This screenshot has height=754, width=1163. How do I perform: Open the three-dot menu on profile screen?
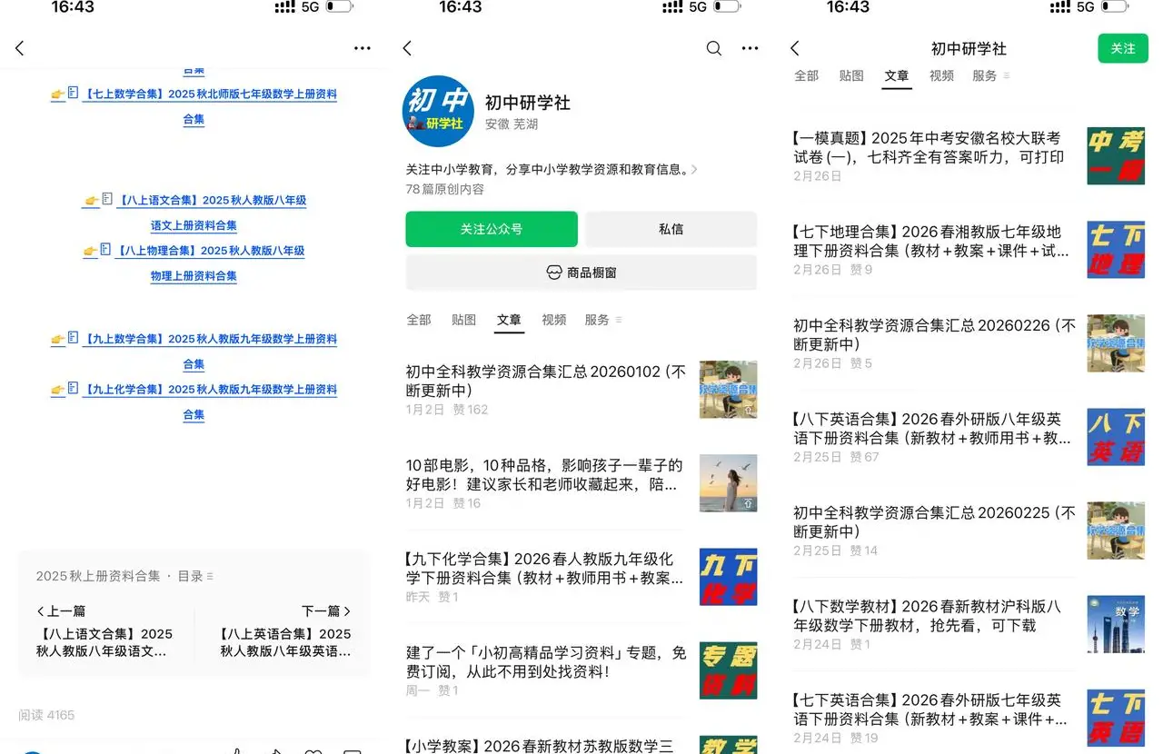click(x=750, y=48)
